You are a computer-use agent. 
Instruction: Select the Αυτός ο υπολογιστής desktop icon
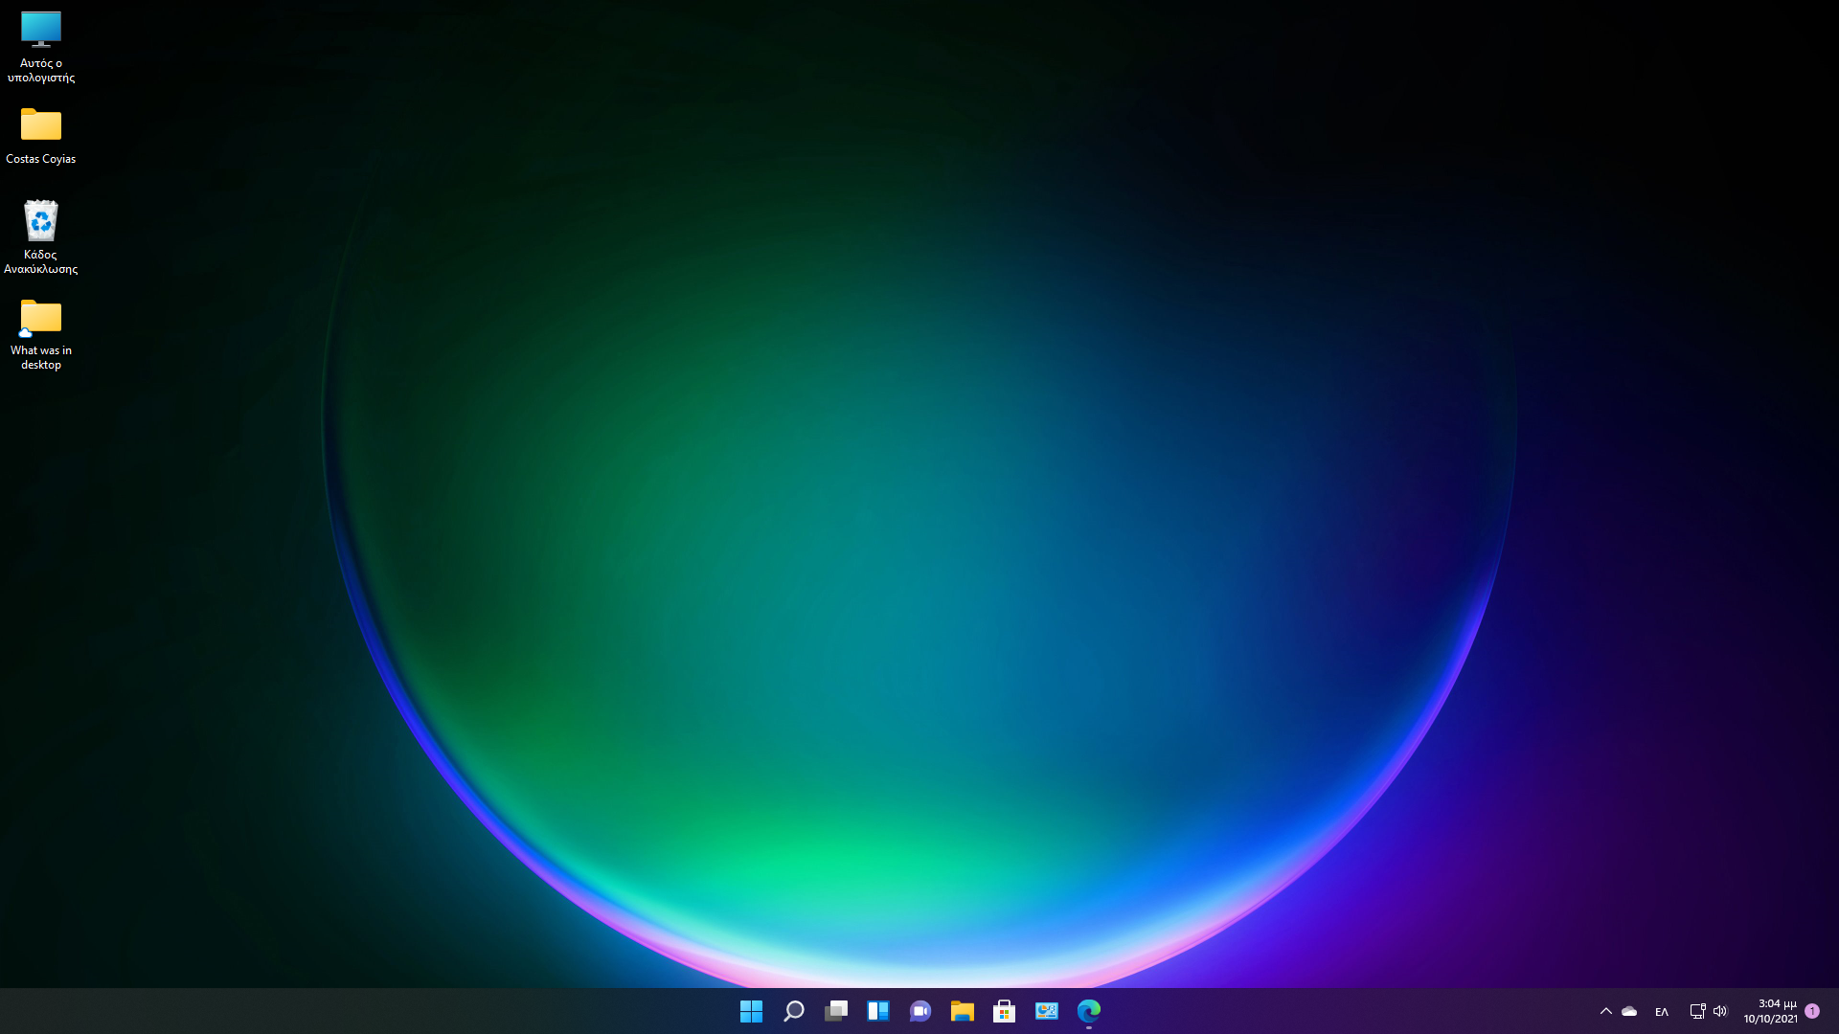(x=41, y=46)
